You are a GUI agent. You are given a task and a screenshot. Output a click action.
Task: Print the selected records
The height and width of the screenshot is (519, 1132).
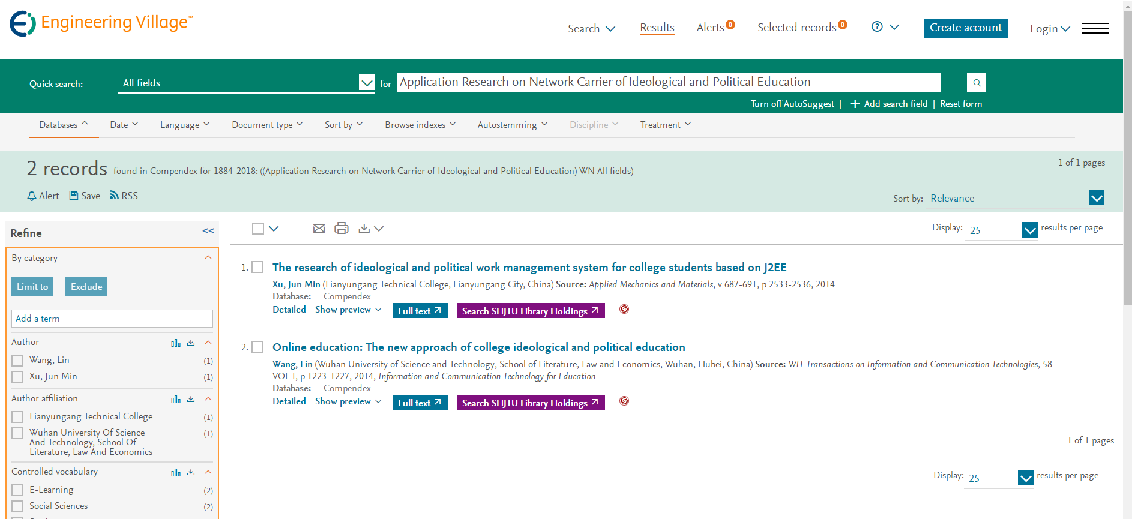point(342,229)
